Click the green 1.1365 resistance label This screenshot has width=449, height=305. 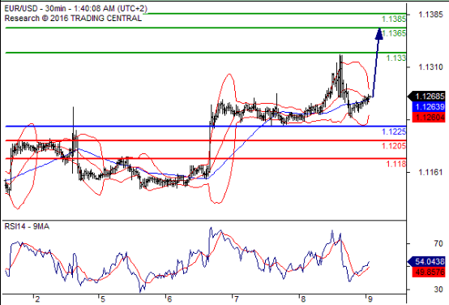click(x=394, y=33)
